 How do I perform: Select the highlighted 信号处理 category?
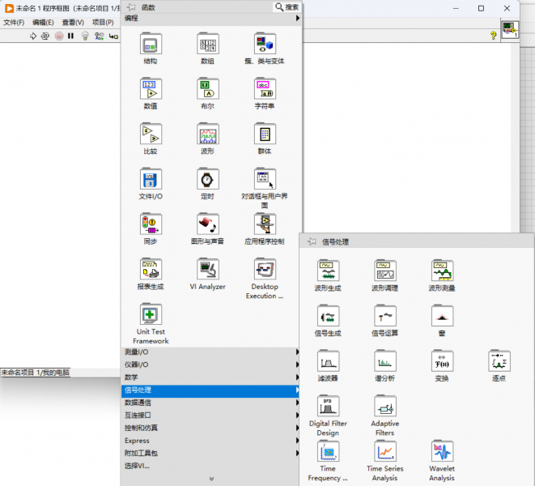(210, 390)
